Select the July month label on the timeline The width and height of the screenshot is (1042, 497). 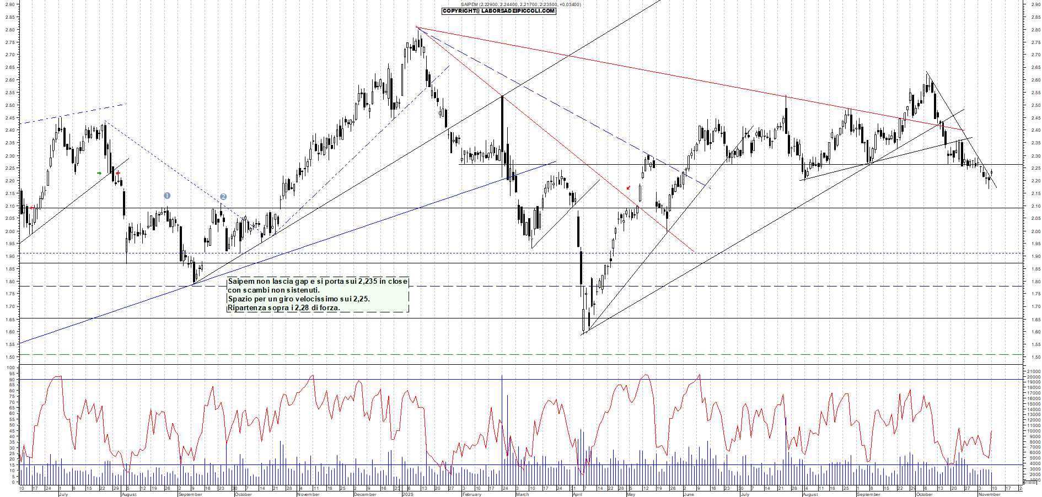(x=62, y=495)
